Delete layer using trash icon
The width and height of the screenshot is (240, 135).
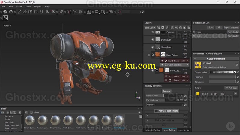pos(189,28)
